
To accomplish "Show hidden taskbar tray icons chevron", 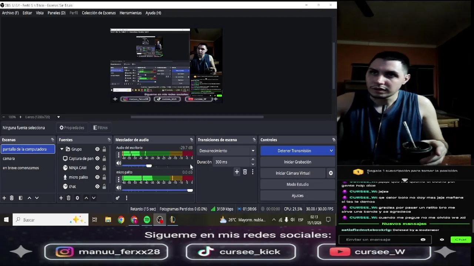I will [x=274, y=220].
